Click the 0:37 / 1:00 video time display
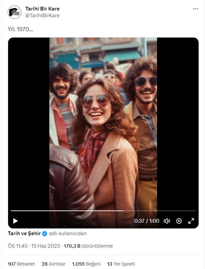Image resolution: width=205 pixels, height=269 pixels. (147, 221)
